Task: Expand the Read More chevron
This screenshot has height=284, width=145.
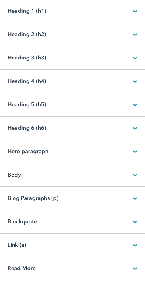Action: point(135,268)
